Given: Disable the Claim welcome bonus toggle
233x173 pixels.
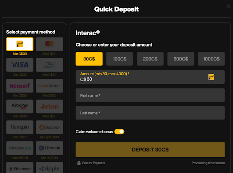Looking at the screenshot, I should tap(119, 131).
